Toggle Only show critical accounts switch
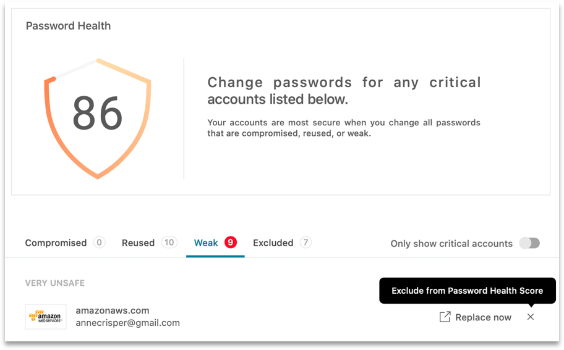 tap(529, 243)
